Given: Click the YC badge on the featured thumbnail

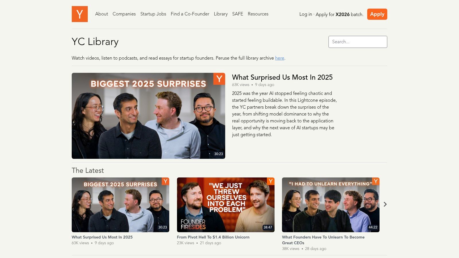Looking at the screenshot, I should pos(219,79).
